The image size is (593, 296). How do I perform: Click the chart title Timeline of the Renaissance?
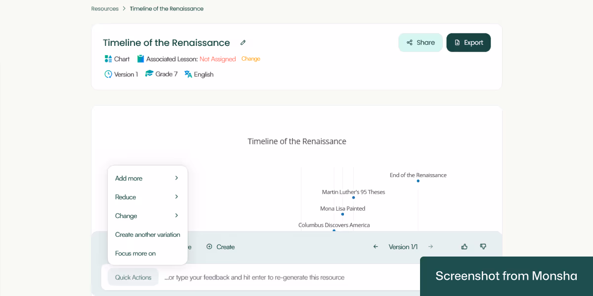click(x=297, y=141)
